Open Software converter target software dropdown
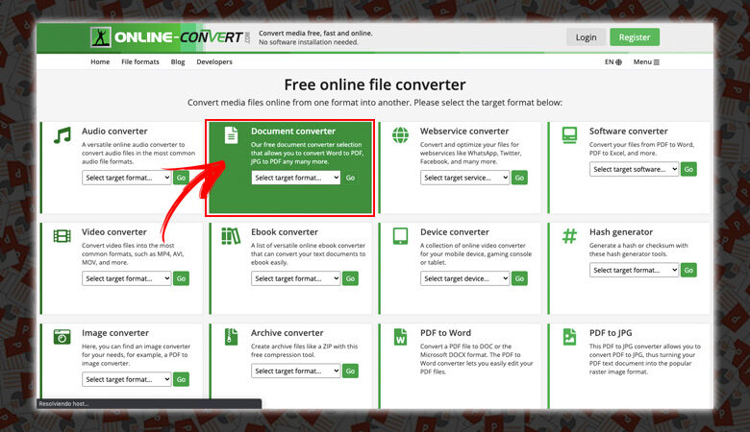 pyautogui.click(x=634, y=170)
